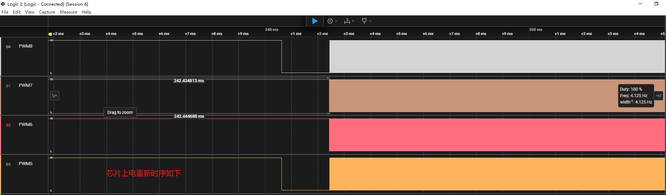This screenshot has width=666, height=195.
Task: Open the 1F analyzer icon
Action: pyautogui.click(x=330, y=21)
